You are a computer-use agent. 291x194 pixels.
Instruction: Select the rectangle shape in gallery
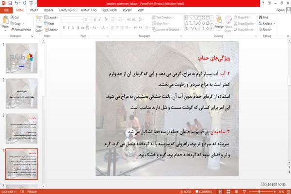tap(199, 18)
